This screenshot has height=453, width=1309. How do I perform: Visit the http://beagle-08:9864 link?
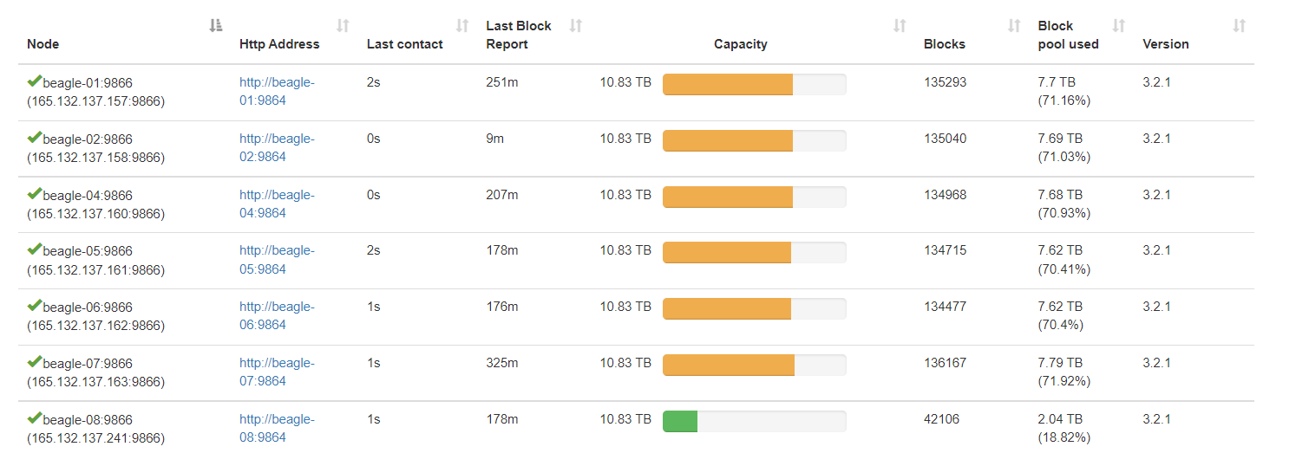pos(277,429)
